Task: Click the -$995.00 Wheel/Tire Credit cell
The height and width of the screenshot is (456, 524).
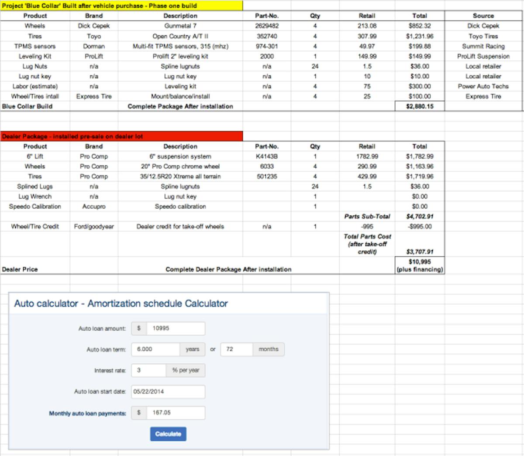Action: (x=420, y=226)
